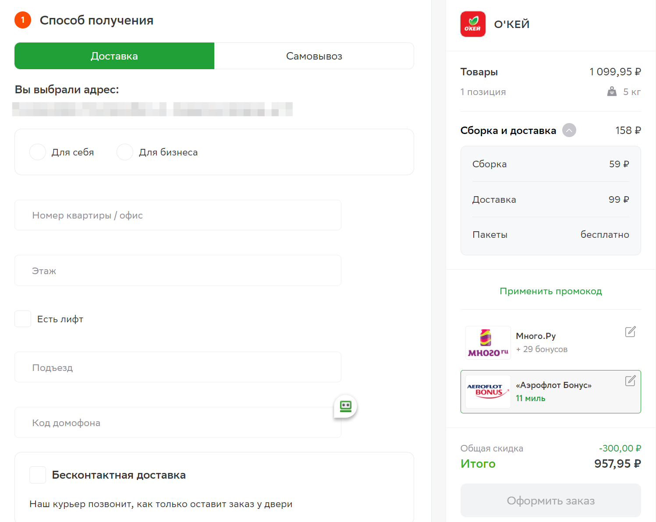Enable Бесконтактная доставка checkbox
Viewport: 656px width, 522px height.
pyautogui.click(x=38, y=475)
